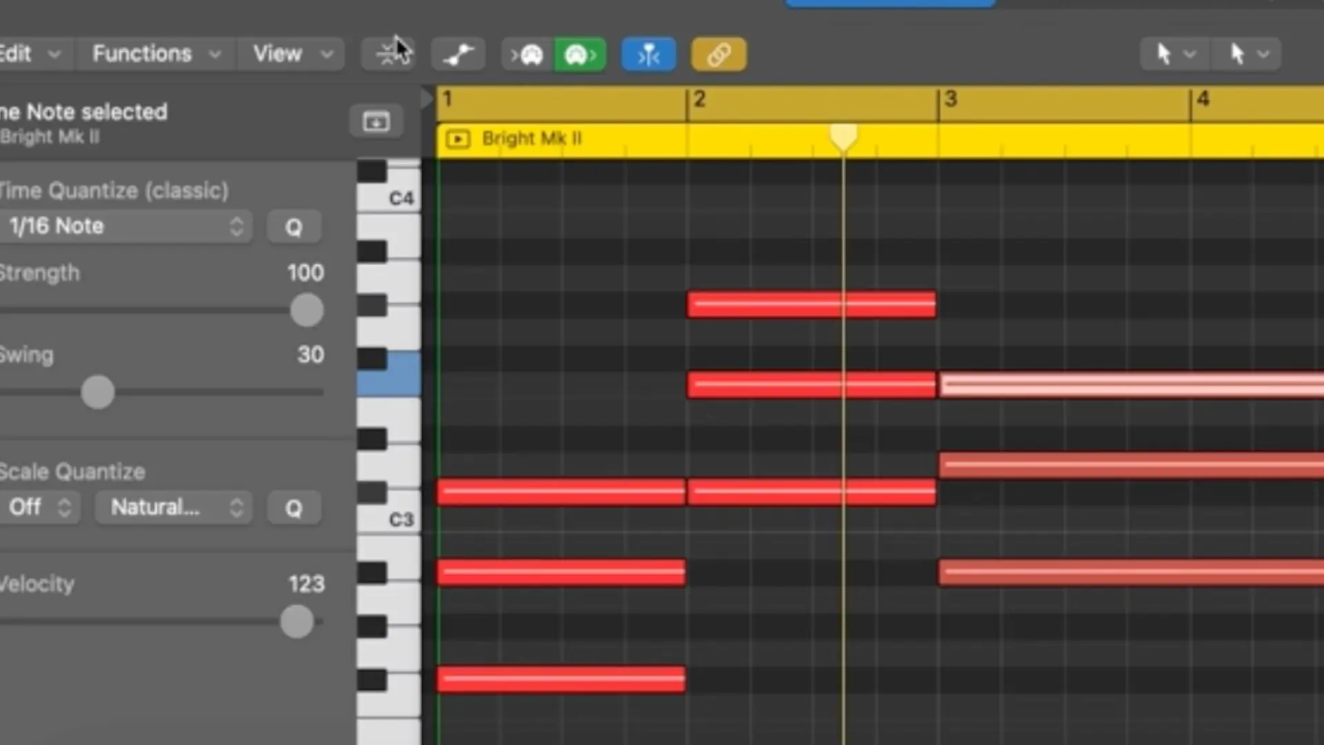Click the Strength slider handle
Viewport: 1324px width, 745px height.
click(x=307, y=310)
